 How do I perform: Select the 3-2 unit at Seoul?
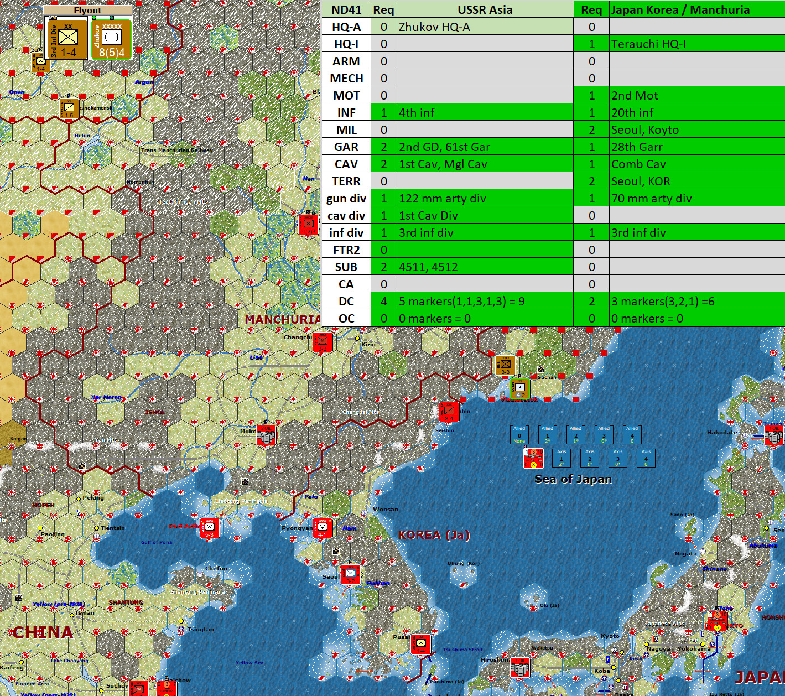351,574
